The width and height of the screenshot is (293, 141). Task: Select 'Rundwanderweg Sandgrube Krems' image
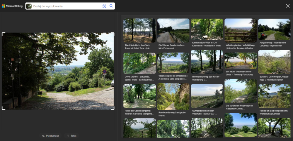click(x=173, y=97)
